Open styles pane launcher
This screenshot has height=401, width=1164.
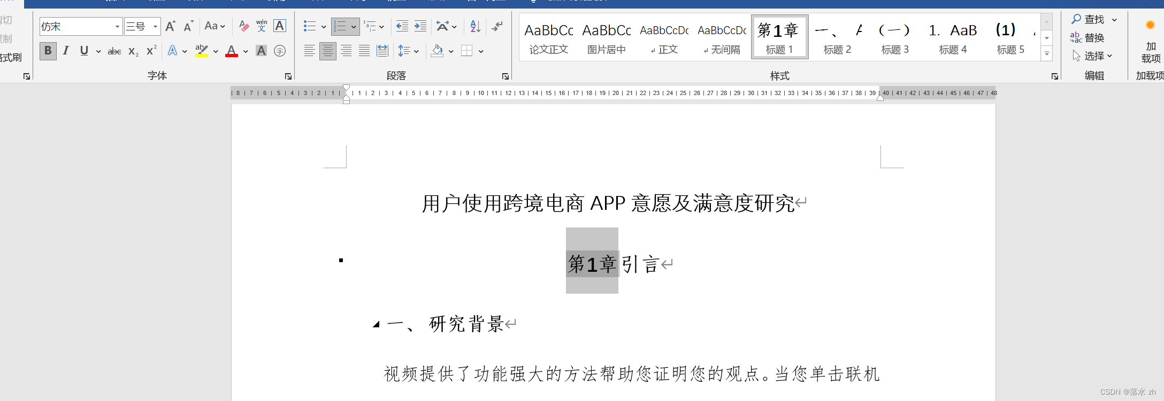click(1055, 76)
